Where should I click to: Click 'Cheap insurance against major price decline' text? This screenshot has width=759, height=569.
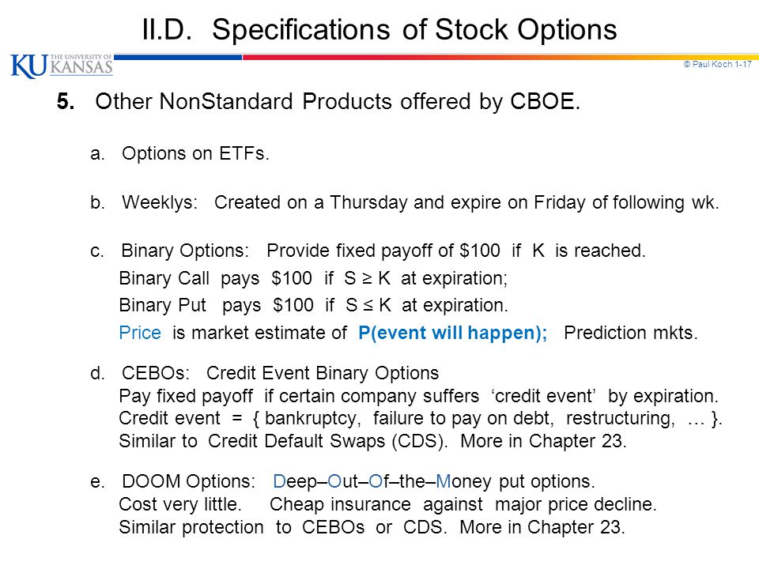pyautogui.click(x=463, y=505)
